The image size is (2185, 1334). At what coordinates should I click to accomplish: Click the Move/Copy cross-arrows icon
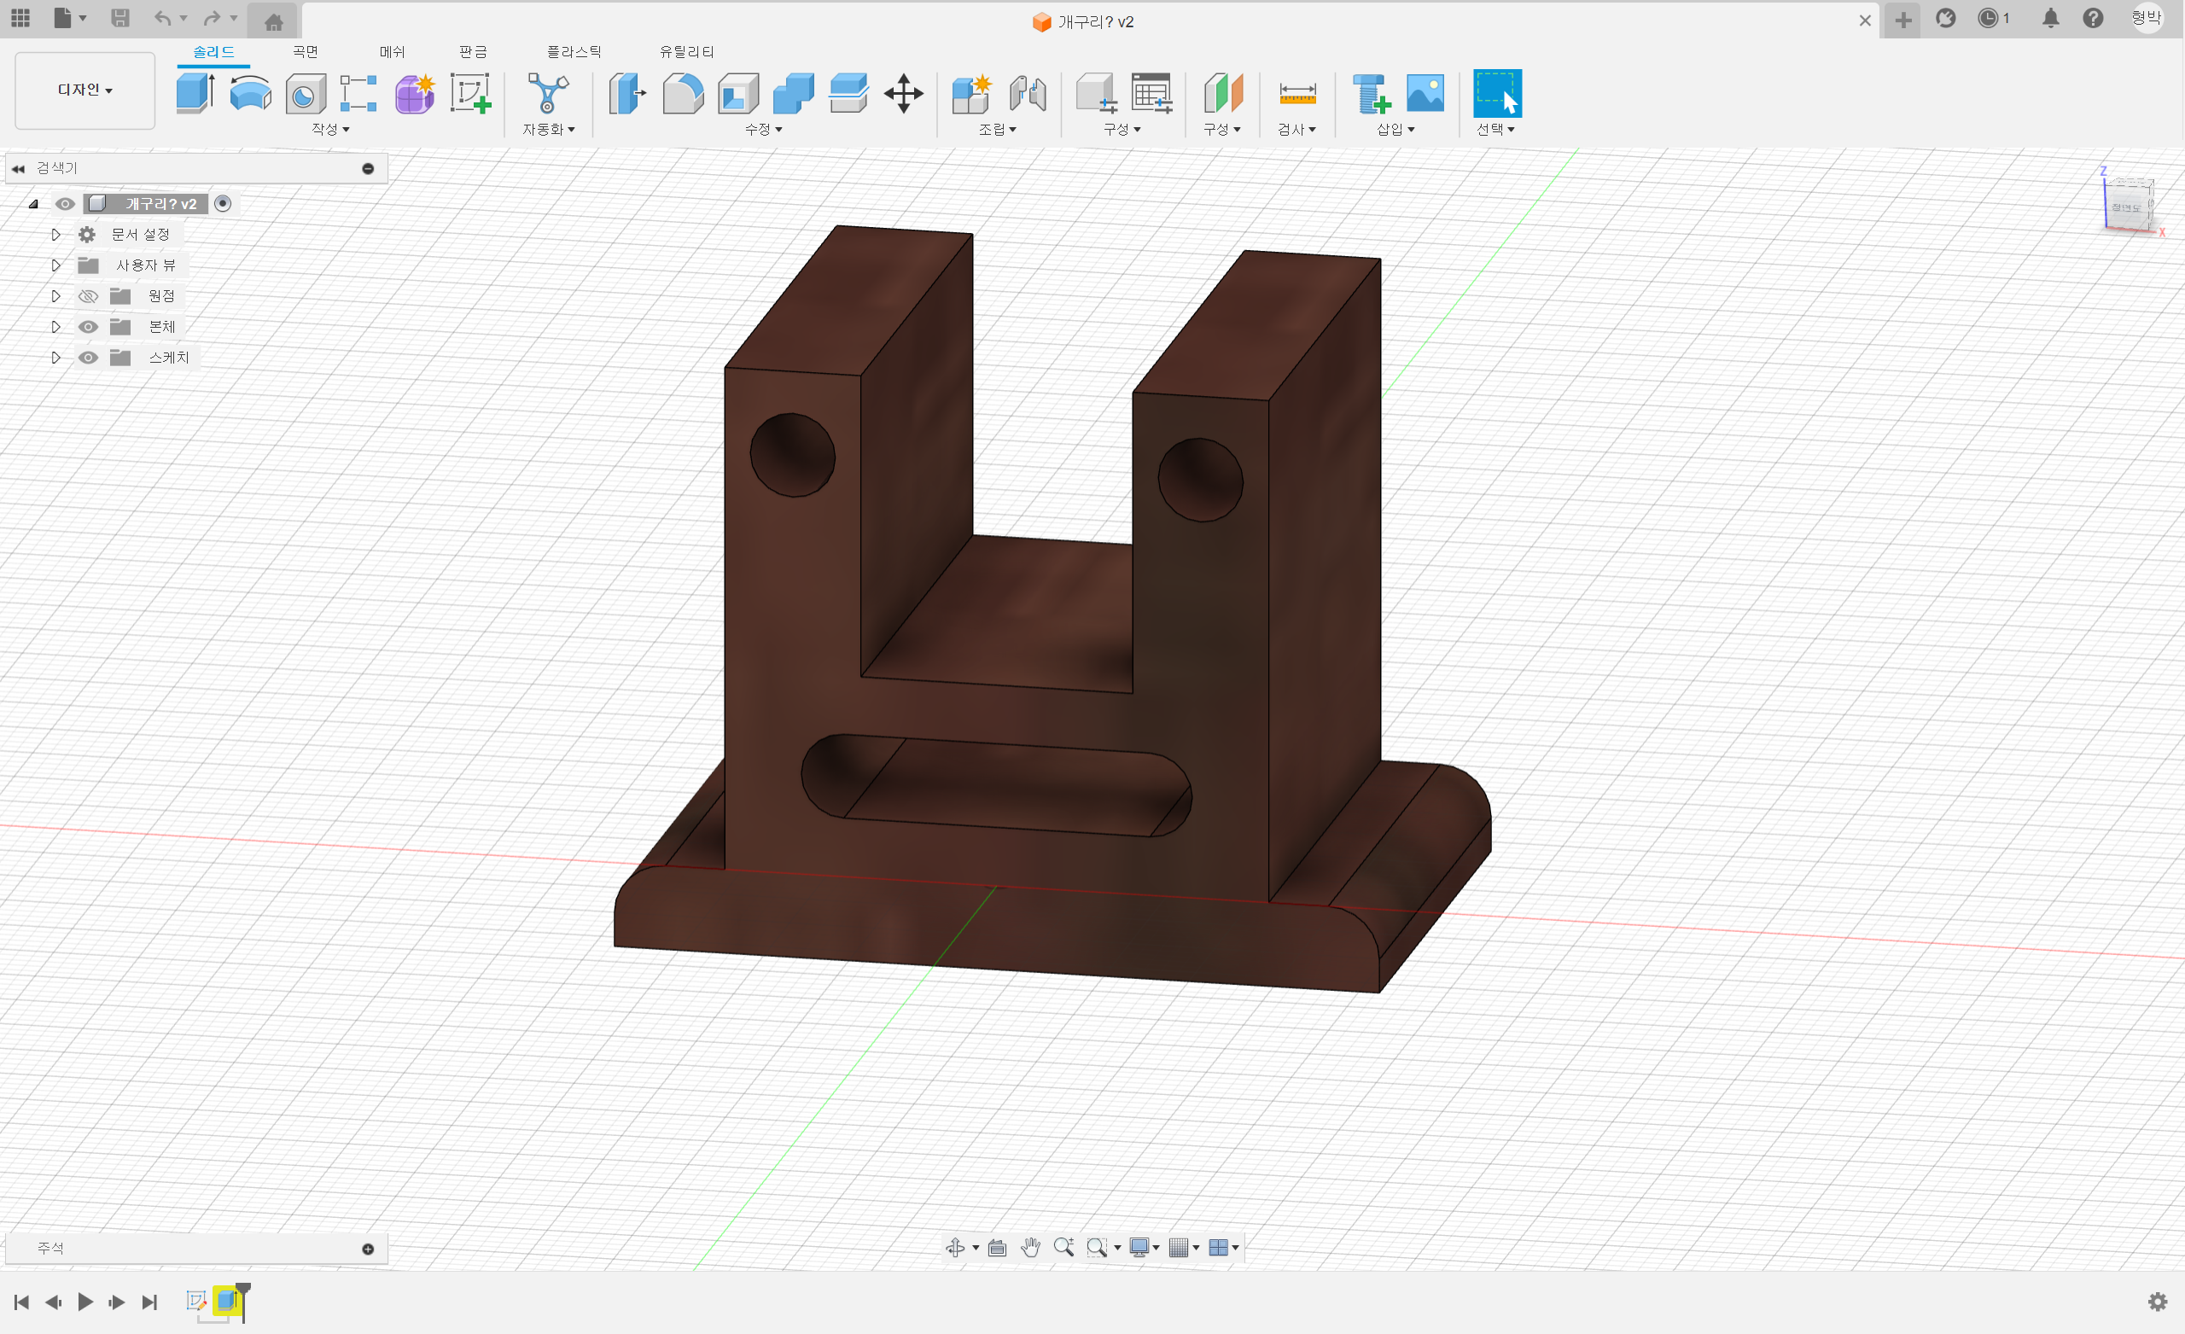coord(903,93)
